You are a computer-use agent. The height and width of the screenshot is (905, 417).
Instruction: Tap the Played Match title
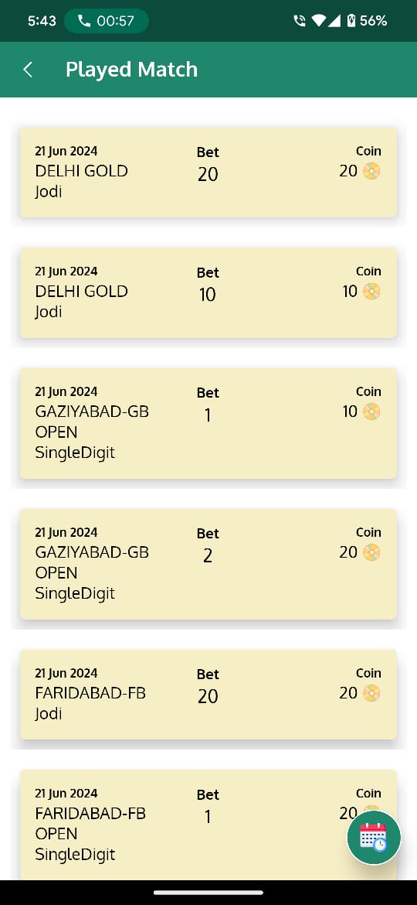(131, 70)
